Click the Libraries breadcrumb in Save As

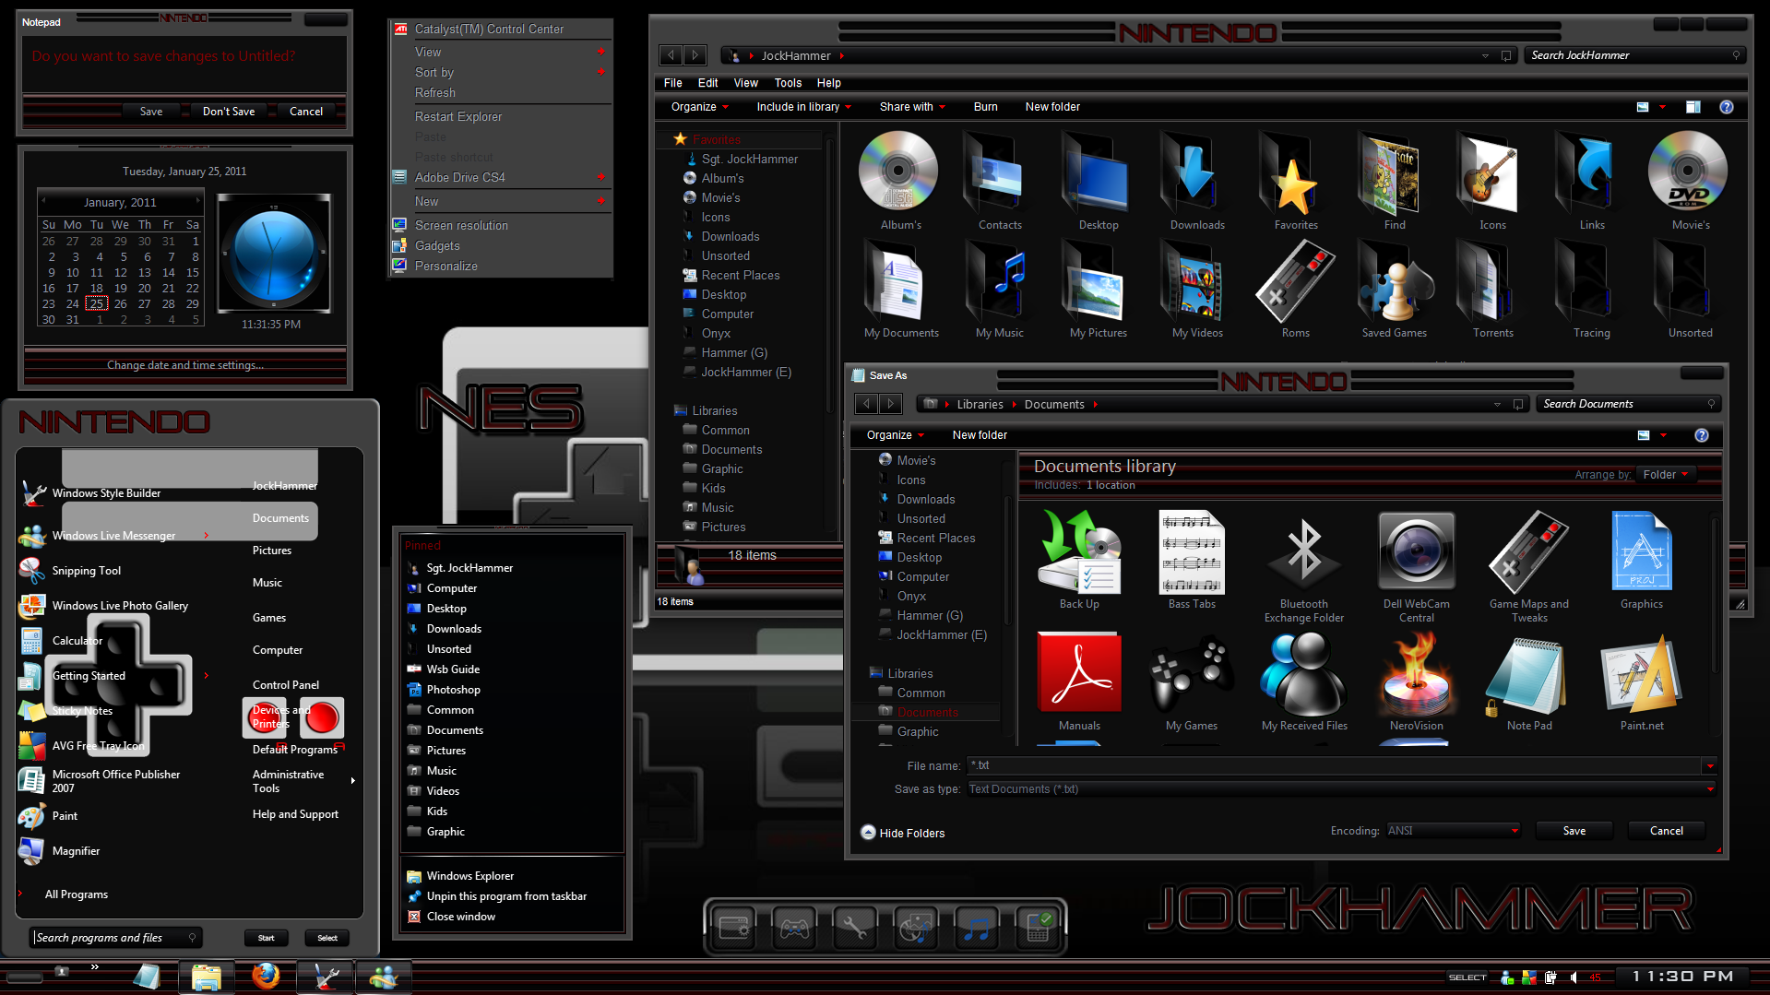coord(979,405)
